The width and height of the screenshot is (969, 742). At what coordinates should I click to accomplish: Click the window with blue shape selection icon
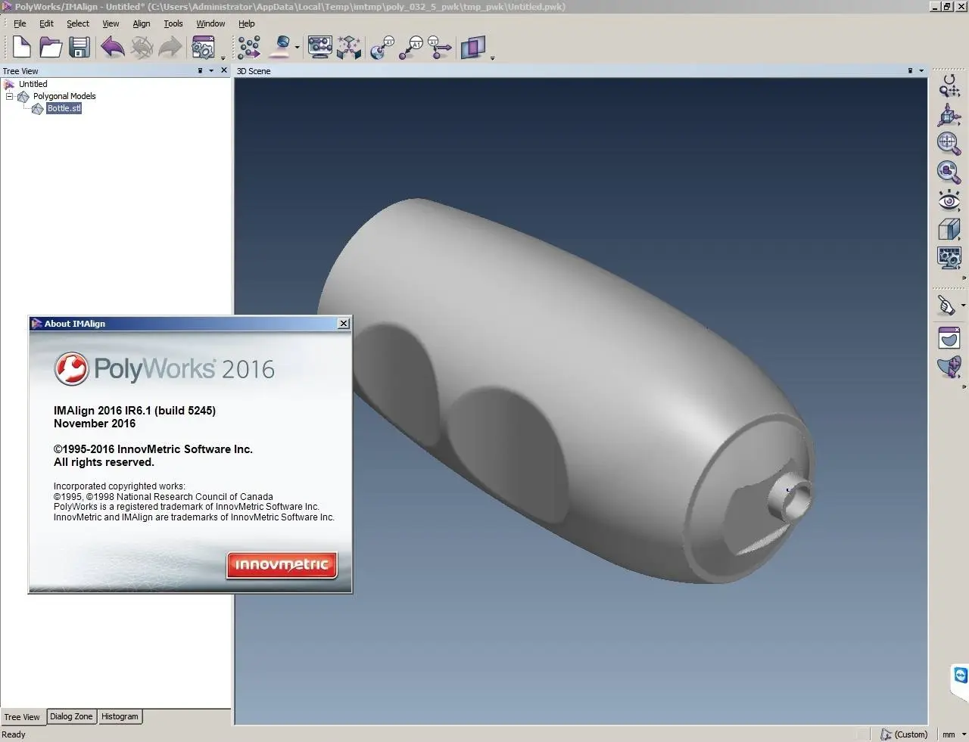click(949, 338)
